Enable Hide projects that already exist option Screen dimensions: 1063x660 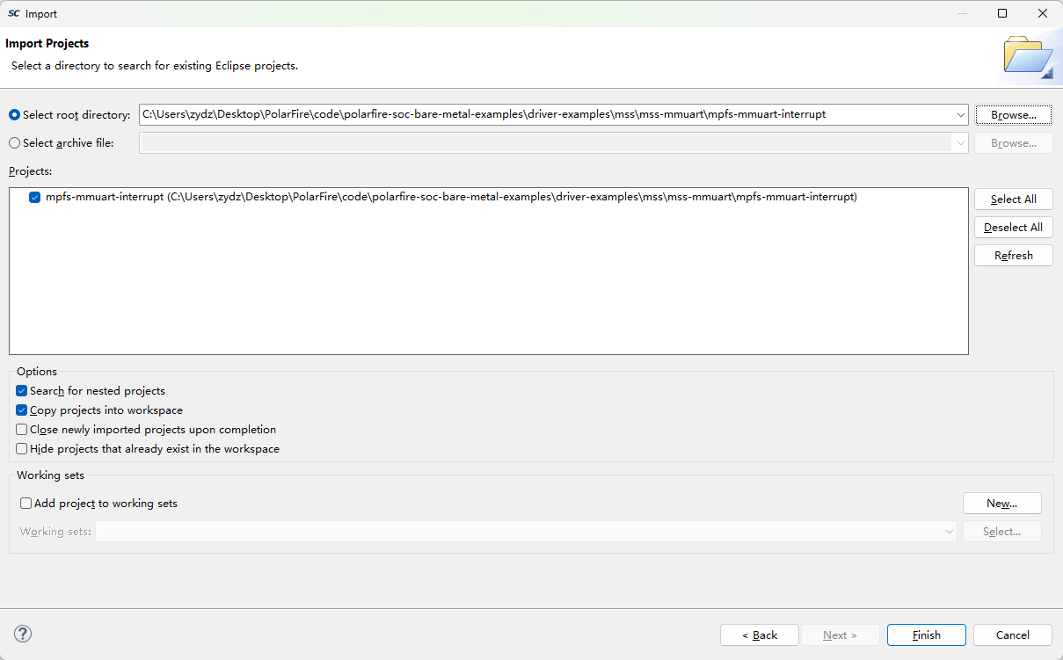click(22, 449)
